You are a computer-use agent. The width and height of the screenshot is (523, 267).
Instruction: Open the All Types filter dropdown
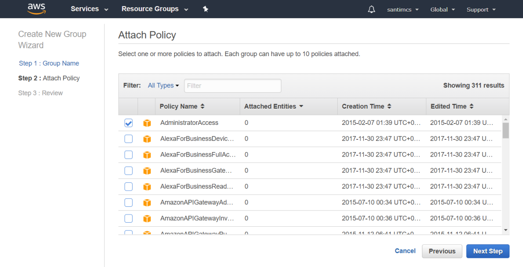(x=163, y=86)
